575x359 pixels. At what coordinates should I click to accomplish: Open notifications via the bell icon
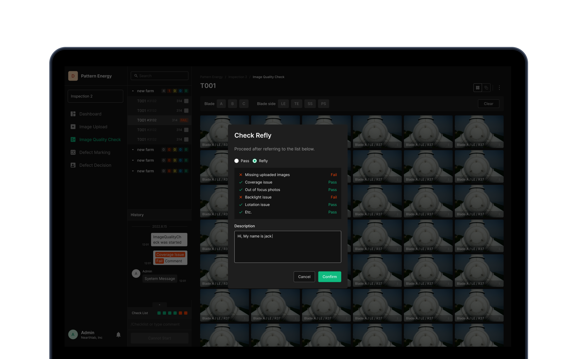[118, 335]
